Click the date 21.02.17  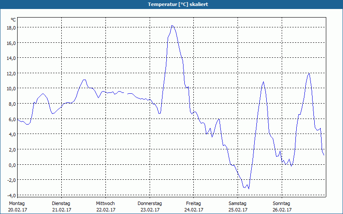click(62, 210)
